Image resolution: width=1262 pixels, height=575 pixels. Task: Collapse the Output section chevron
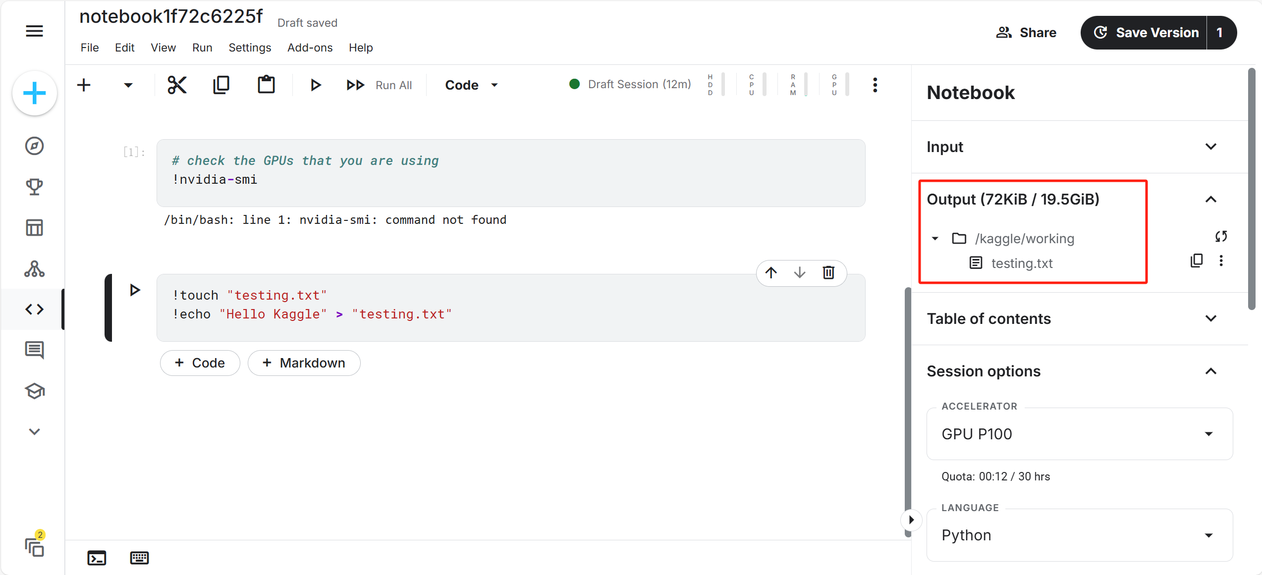[x=1210, y=200]
